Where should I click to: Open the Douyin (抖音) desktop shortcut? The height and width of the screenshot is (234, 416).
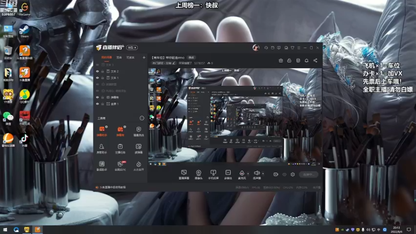[24, 140]
